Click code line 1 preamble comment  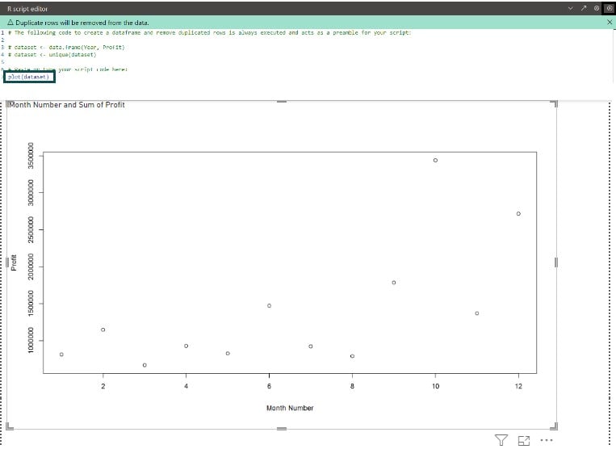click(x=209, y=32)
